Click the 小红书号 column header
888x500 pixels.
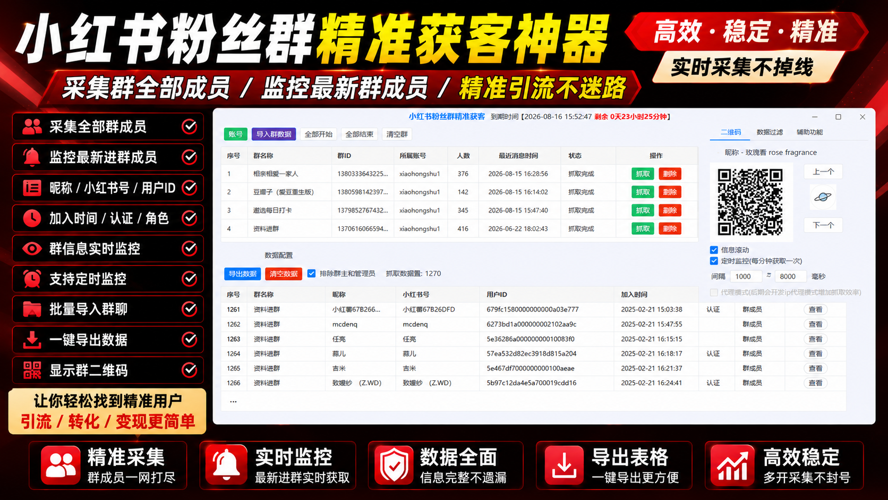pos(416,294)
